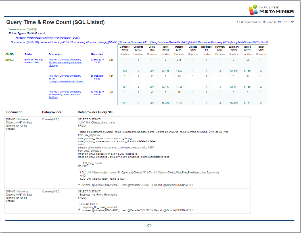Click the Recorded column header
Viewport: 301px width, 233px height.
pos(97,54)
